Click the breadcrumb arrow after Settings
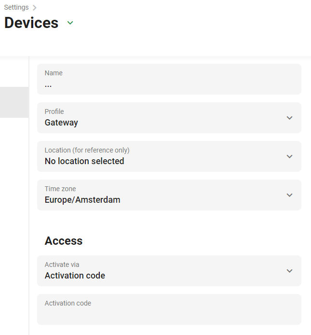This screenshot has height=335, width=311. coord(34,8)
